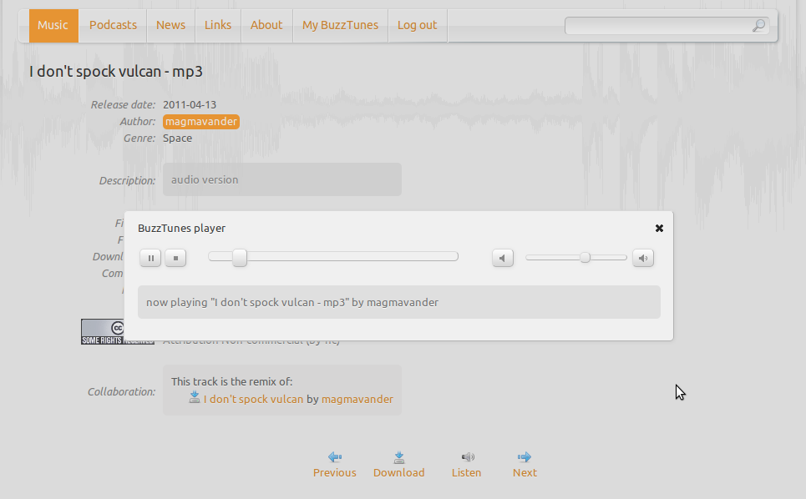
Task: Click the search input field
Action: click(x=667, y=26)
